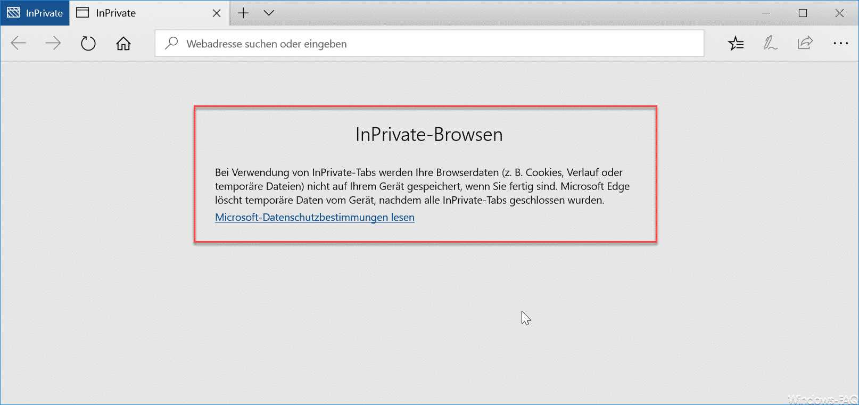Add web notes with the pen icon
Screen dimensions: 859x405
(x=770, y=43)
